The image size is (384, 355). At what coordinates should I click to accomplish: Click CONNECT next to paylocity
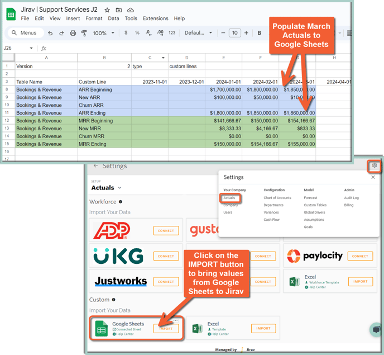(360, 256)
